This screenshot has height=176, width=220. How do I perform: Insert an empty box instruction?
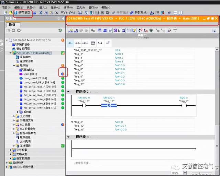coord(92,43)
